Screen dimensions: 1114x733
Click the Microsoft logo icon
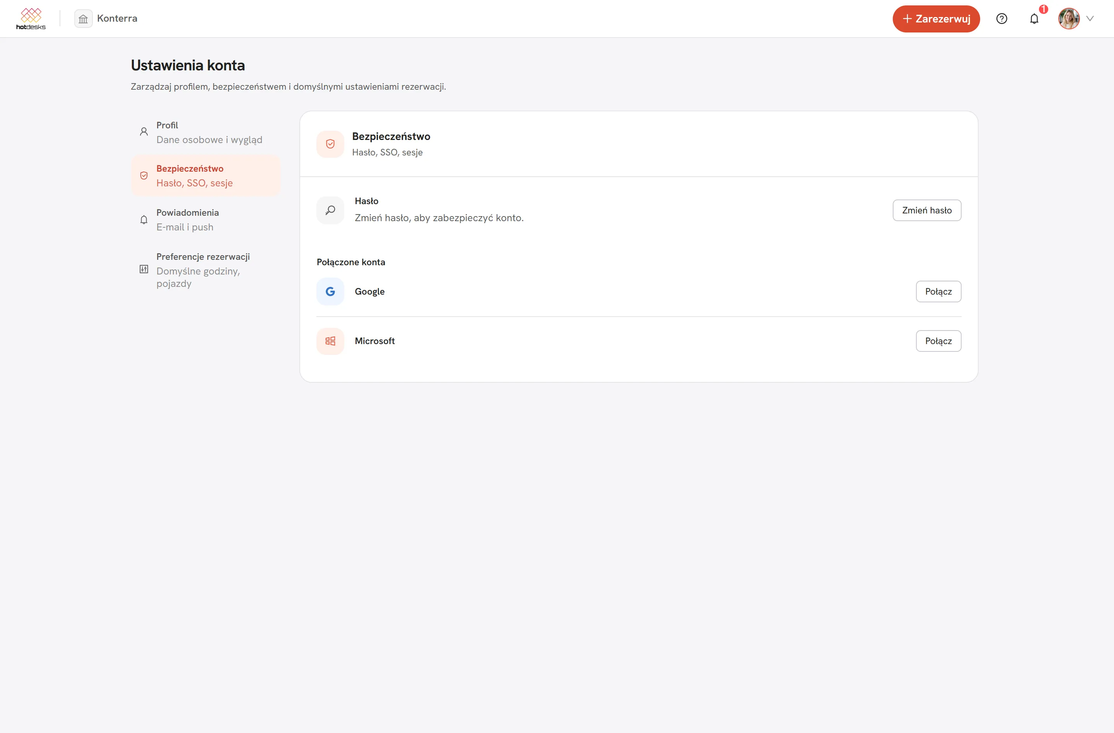click(330, 341)
